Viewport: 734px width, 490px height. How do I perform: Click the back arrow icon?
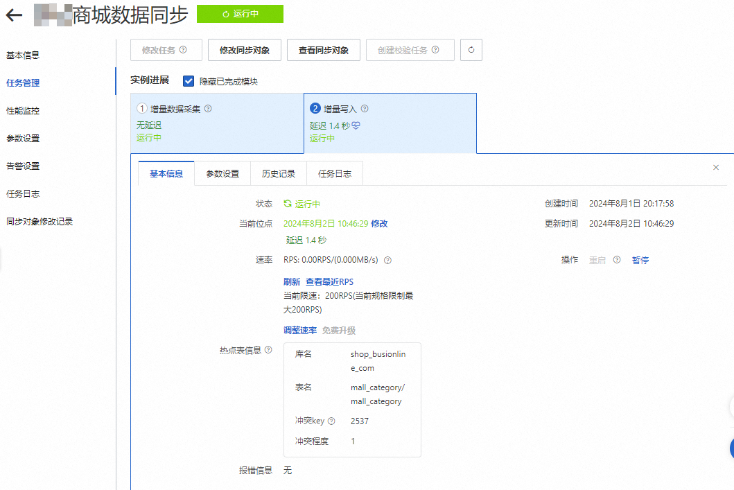(x=14, y=15)
